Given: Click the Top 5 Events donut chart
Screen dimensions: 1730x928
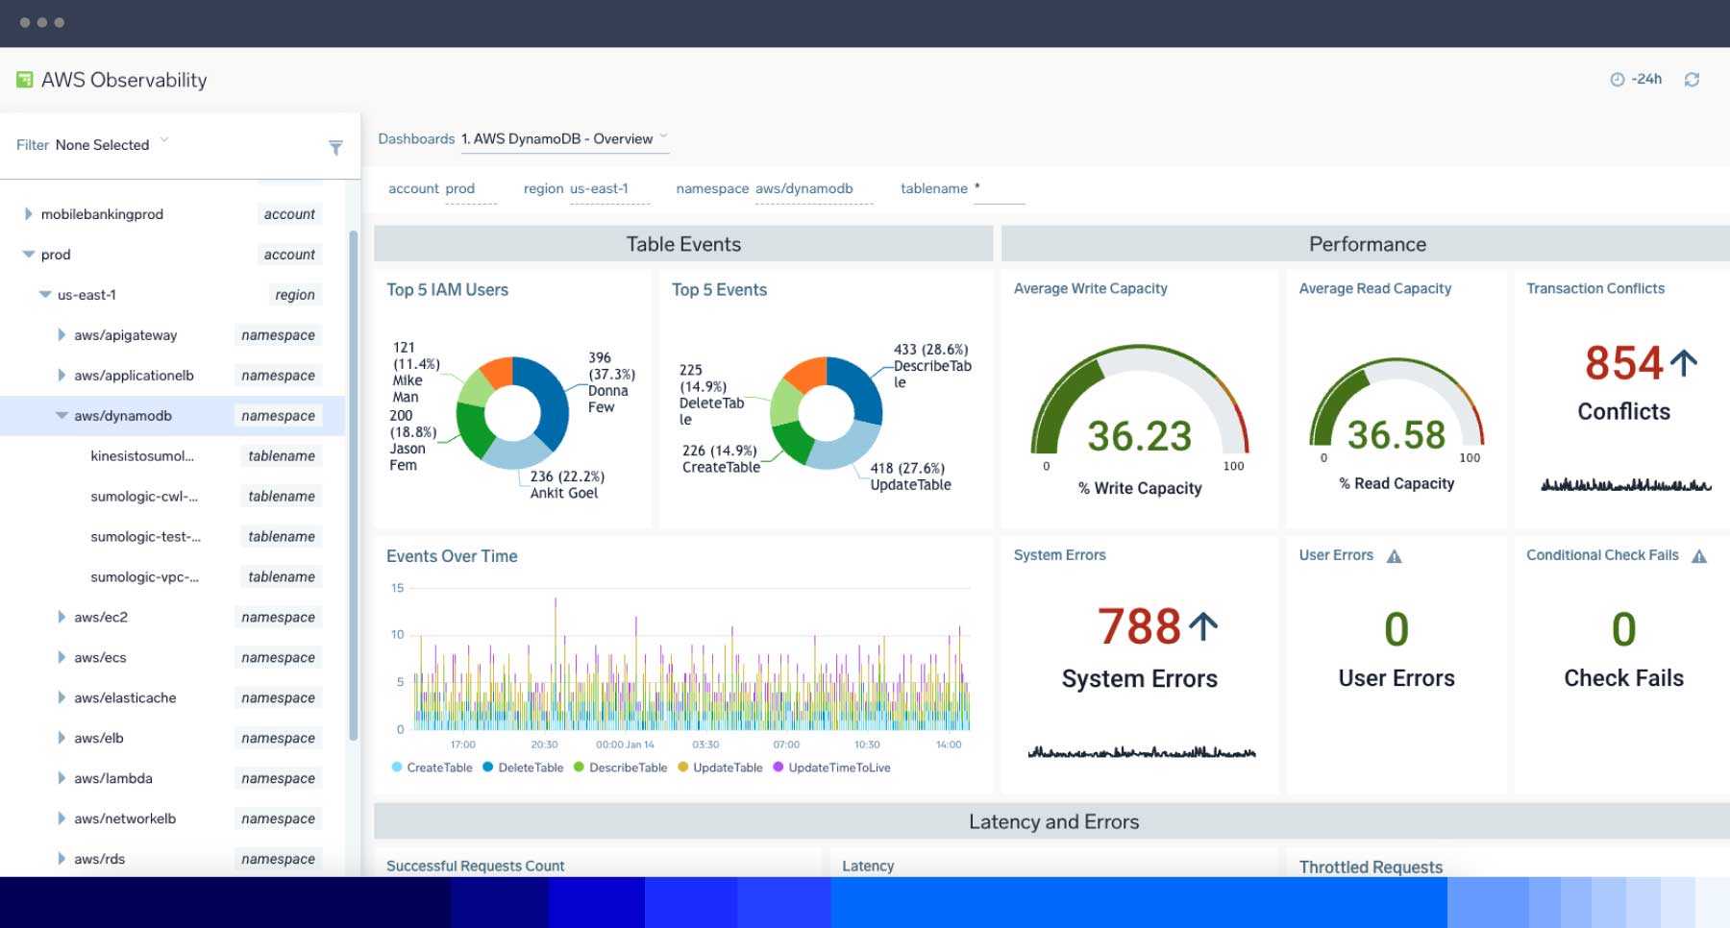Looking at the screenshot, I should tap(827, 413).
